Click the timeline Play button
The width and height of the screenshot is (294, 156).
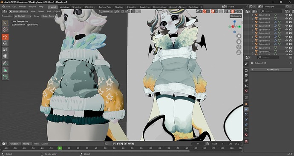pyautogui.click(x=125, y=144)
